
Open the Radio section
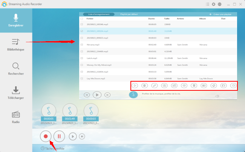coord(16,117)
